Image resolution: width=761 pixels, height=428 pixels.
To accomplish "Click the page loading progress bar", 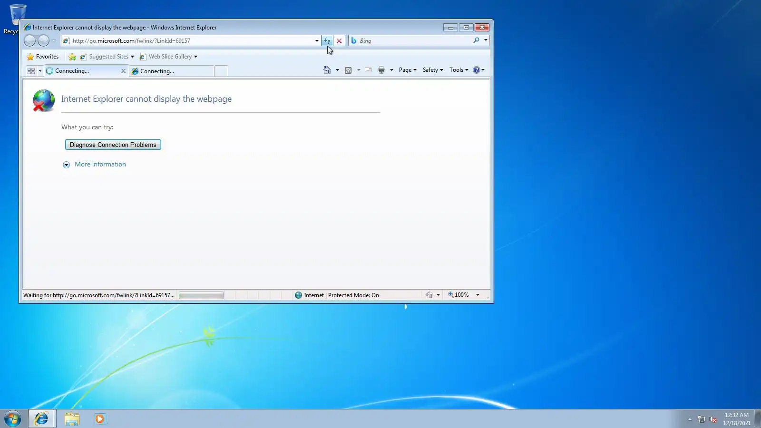I will tap(201, 295).
